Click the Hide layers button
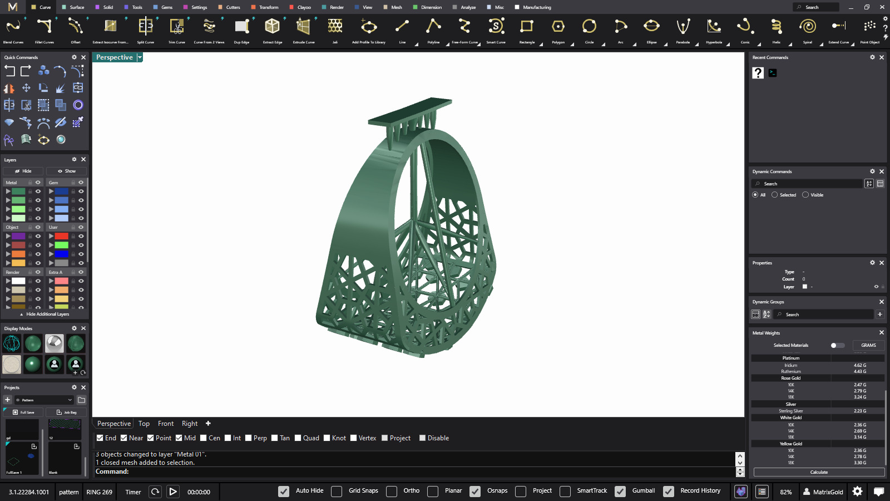The width and height of the screenshot is (890, 501). coord(23,171)
